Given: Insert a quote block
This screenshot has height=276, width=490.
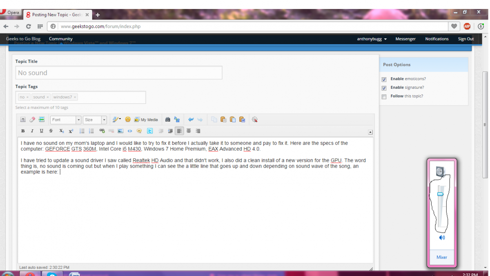Looking at the screenshot, I should tap(139, 131).
